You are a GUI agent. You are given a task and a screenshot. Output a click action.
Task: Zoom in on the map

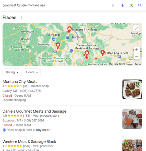(x=137, y=50)
